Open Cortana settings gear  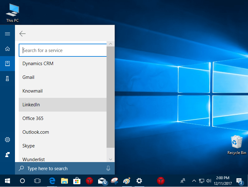(x=7, y=140)
